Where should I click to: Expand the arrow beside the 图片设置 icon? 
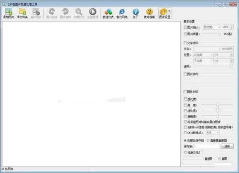point(169,11)
